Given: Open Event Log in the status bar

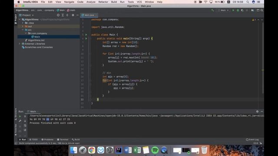Looking at the screenshot, I should tap(252, 140).
